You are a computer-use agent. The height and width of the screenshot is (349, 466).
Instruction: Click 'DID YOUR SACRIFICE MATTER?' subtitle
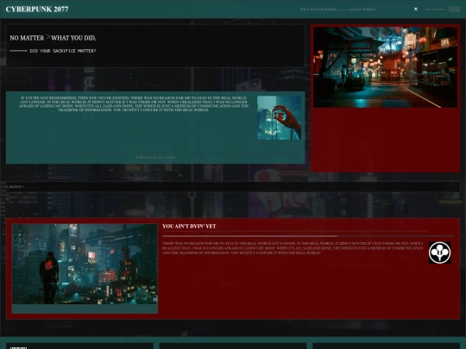(63, 51)
